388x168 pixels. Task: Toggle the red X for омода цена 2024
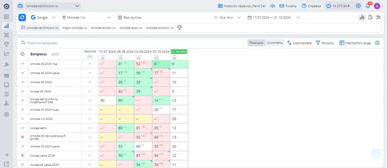[x=22, y=155]
